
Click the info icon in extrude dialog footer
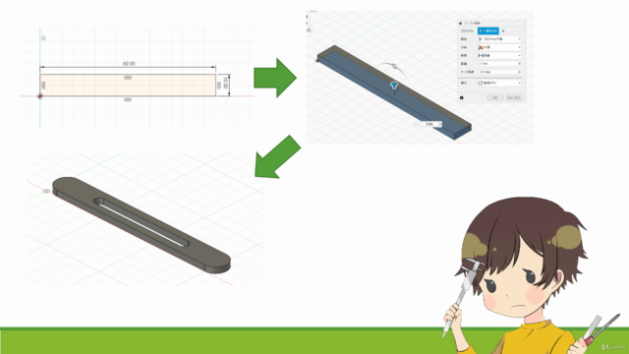461,97
